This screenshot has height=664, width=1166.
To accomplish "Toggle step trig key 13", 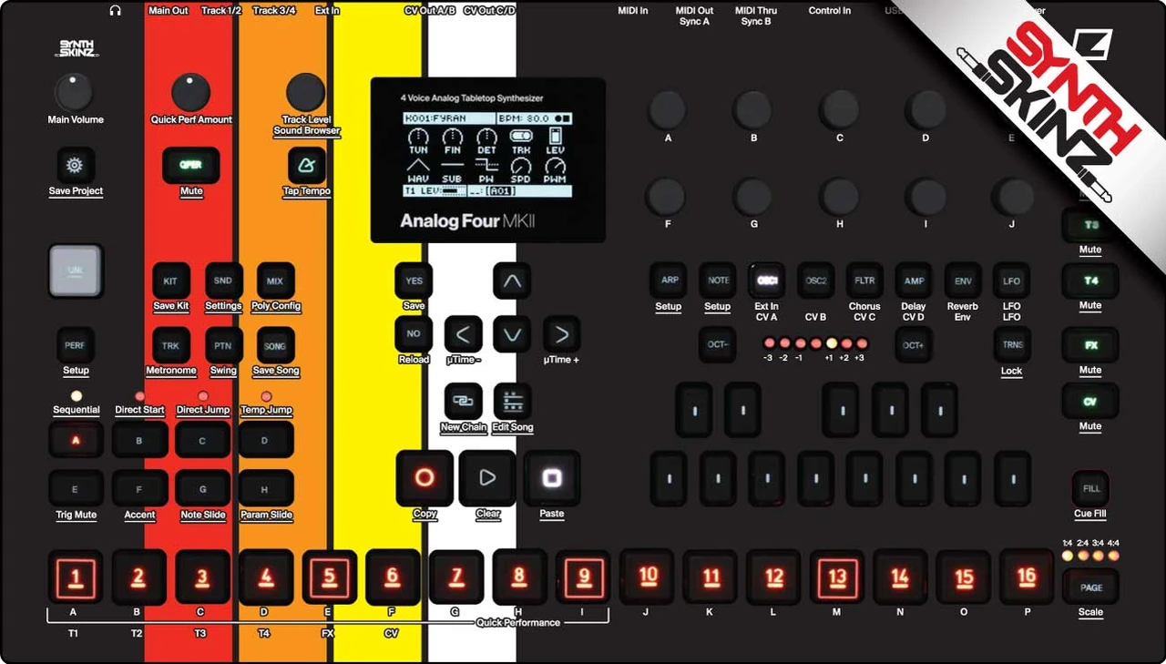I will [x=837, y=577].
